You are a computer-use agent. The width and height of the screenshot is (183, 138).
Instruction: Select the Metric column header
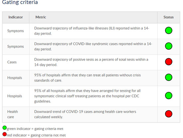(41, 17)
